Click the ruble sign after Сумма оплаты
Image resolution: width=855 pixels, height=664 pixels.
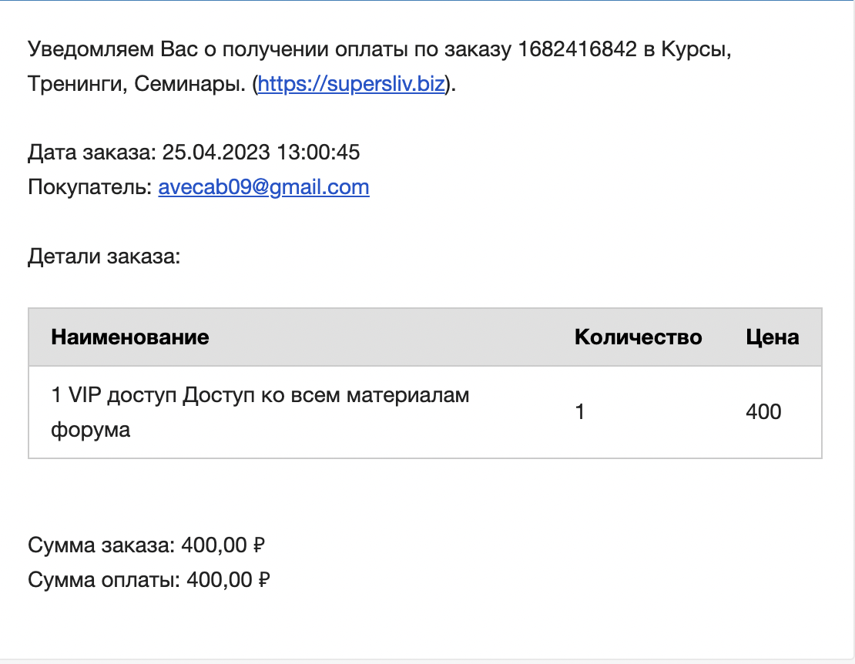264,579
